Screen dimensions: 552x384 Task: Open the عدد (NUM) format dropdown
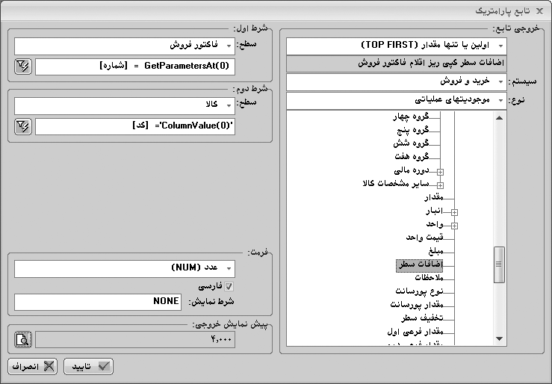tap(229, 268)
